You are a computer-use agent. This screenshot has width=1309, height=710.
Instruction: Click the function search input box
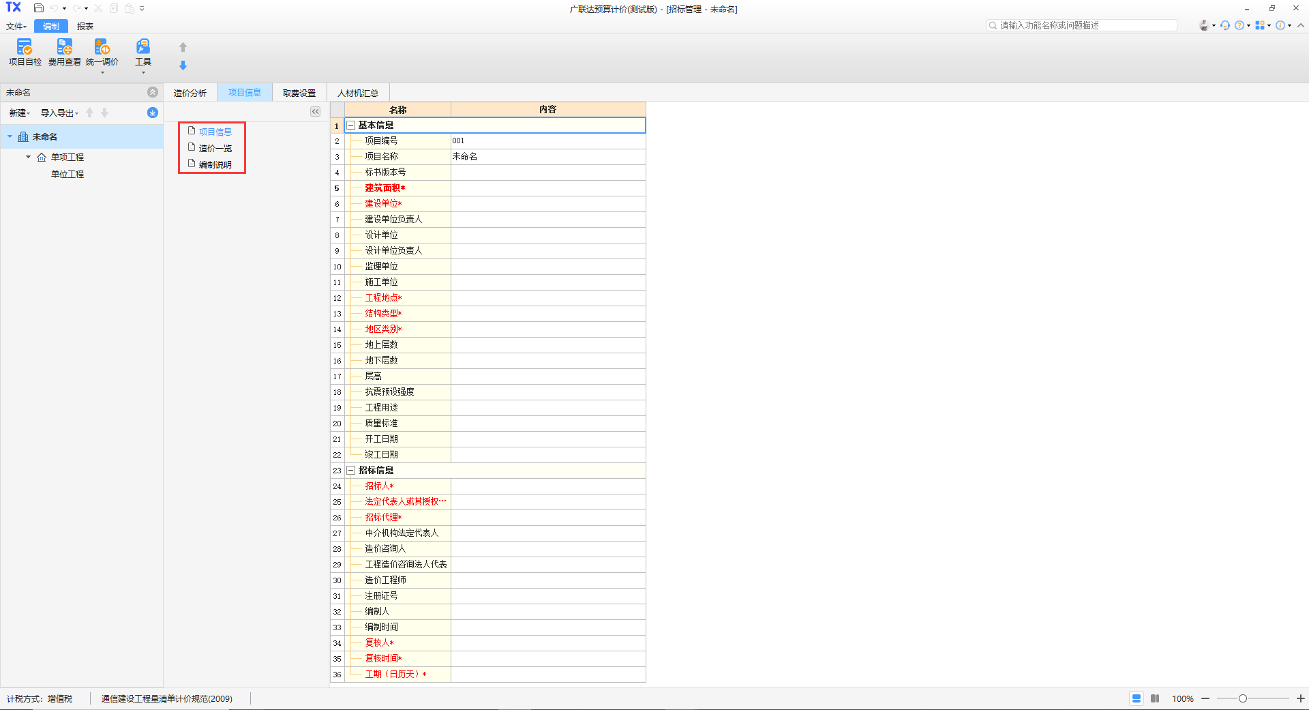(x=1087, y=25)
